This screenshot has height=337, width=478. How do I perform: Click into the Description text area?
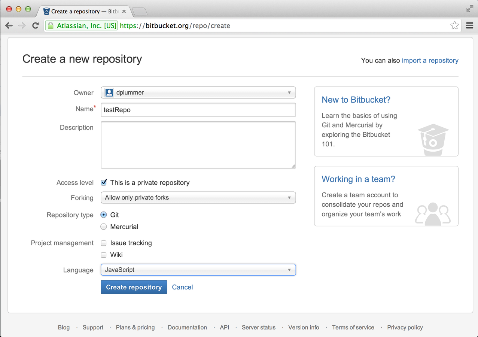[x=198, y=145]
